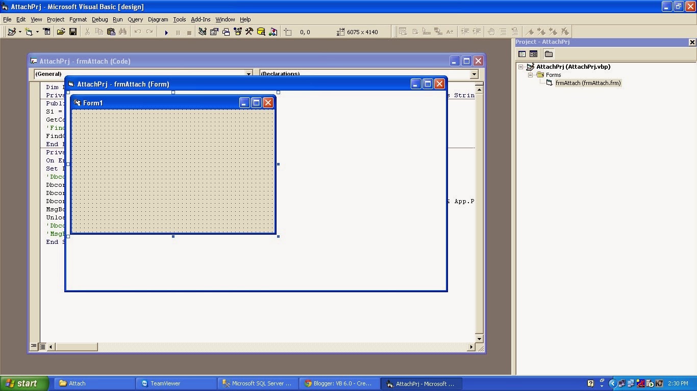The width and height of the screenshot is (697, 391).
Task: Click View Code icon in Project panel
Action: [522, 54]
